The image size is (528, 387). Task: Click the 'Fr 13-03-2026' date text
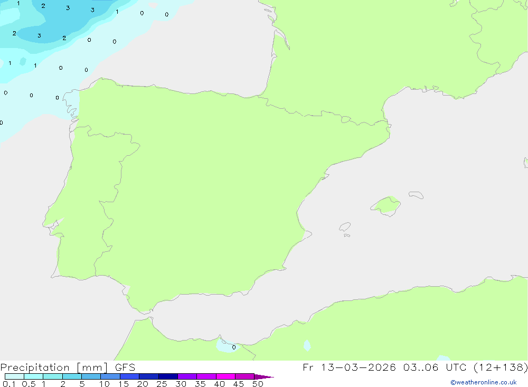(349, 367)
